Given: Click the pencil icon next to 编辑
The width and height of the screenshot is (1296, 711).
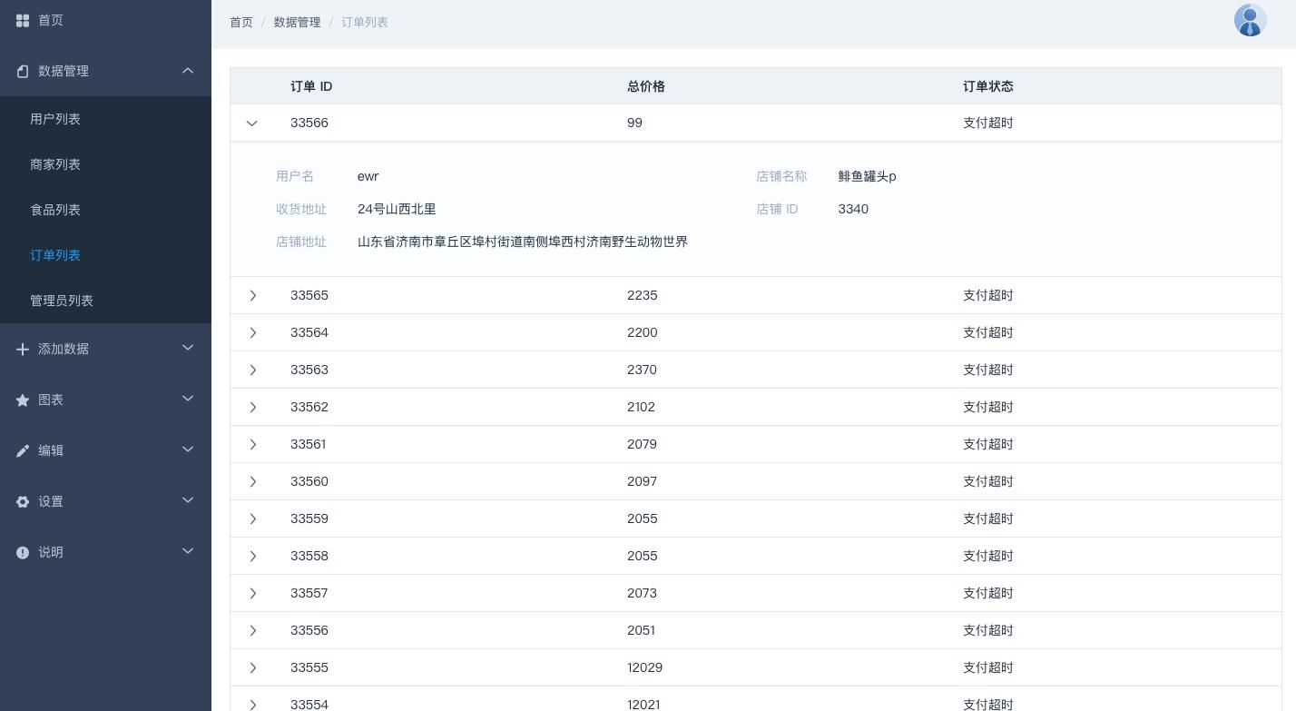Looking at the screenshot, I should [23, 450].
